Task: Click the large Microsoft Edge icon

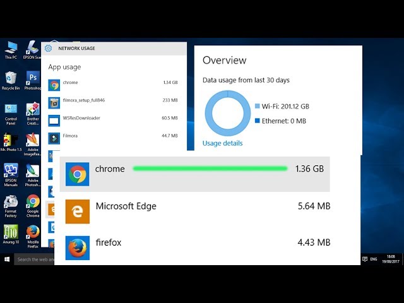Action: click(78, 211)
